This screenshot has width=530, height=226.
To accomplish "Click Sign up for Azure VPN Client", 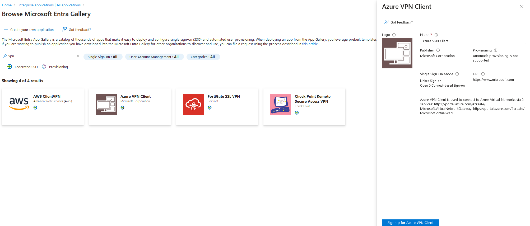I will (410, 223).
